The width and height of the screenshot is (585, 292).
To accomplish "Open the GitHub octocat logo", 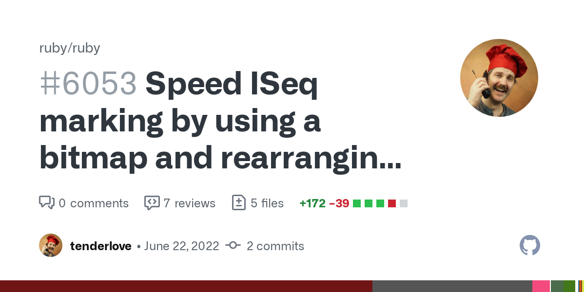I will (530, 245).
